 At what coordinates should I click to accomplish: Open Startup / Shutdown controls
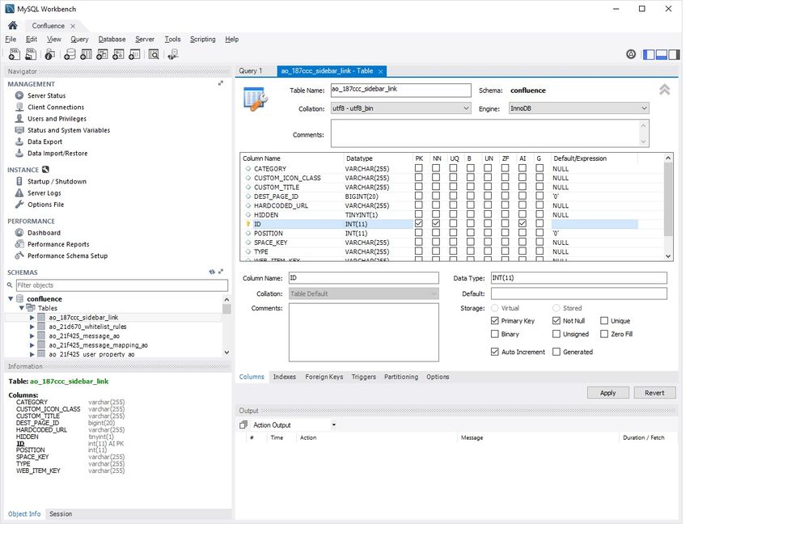coord(57,182)
